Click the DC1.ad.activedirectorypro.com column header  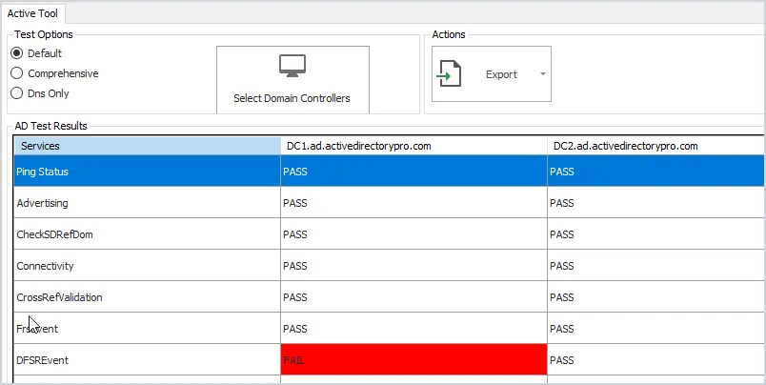point(414,146)
